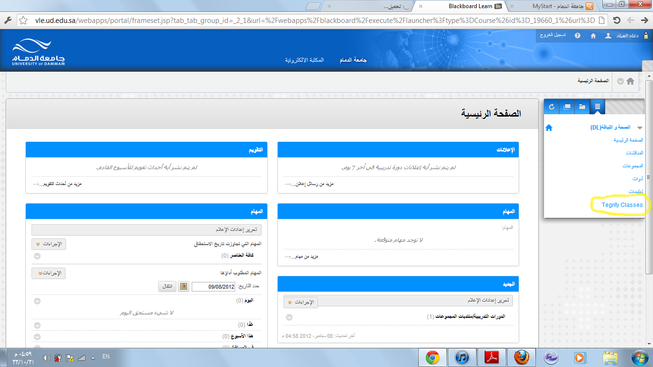The height and width of the screenshot is (367, 653).
Task: Collapse the course menu title arrow
Action: click(640, 128)
